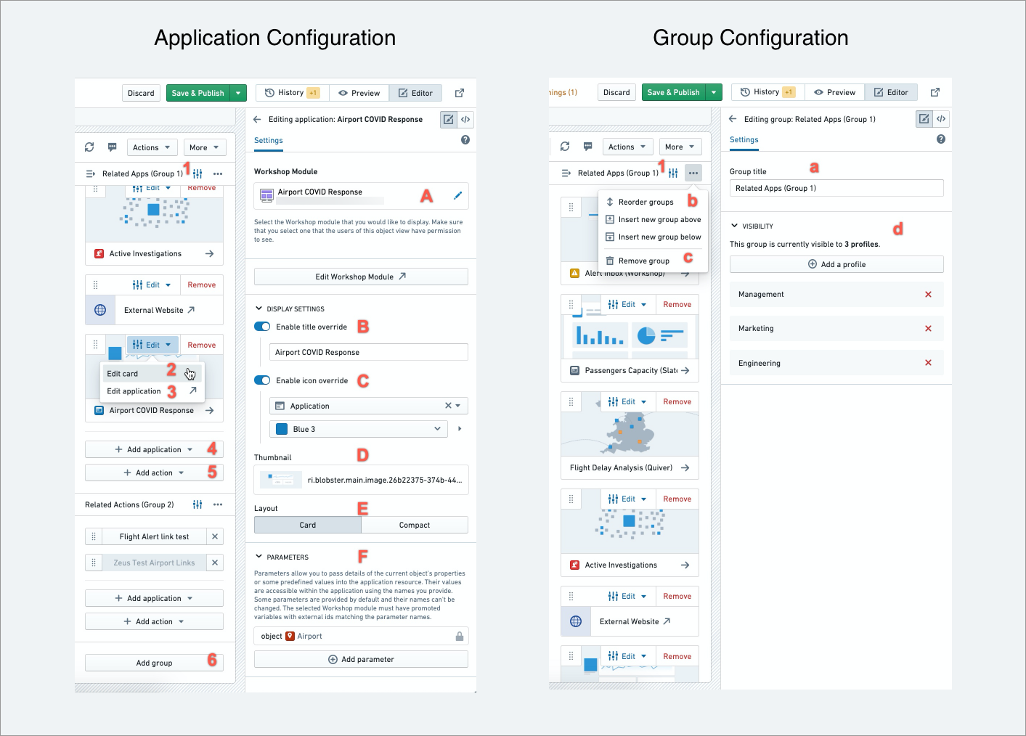Collapse the Display Settings section
1026x736 pixels.
point(258,308)
